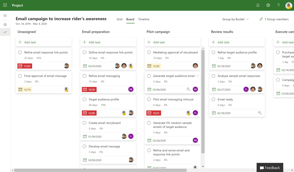Viewport: 294px width, 172px height.
Task: Mark Refine email response link points complete
Action: (20, 52)
